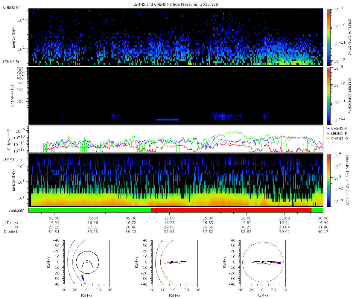Click the Dipole L row label

11,232
